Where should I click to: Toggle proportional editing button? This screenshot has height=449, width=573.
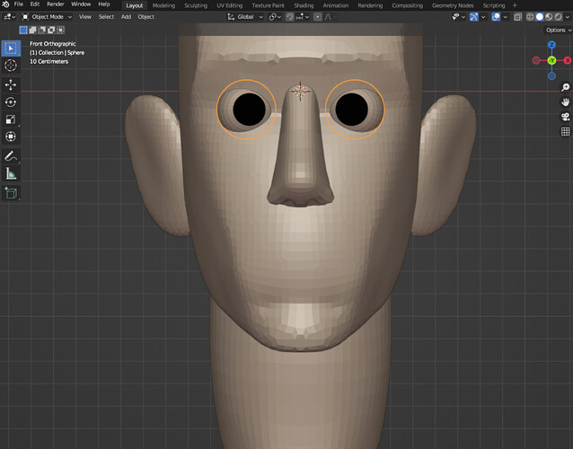point(318,17)
